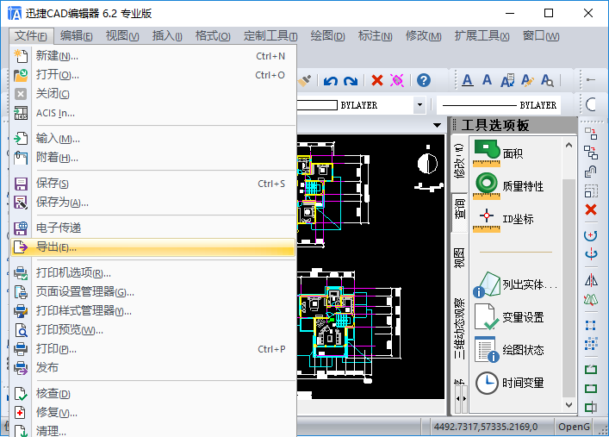The width and height of the screenshot is (609, 437).
Task: Choose 打印(P) from the File menu
Action: [x=153, y=349]
